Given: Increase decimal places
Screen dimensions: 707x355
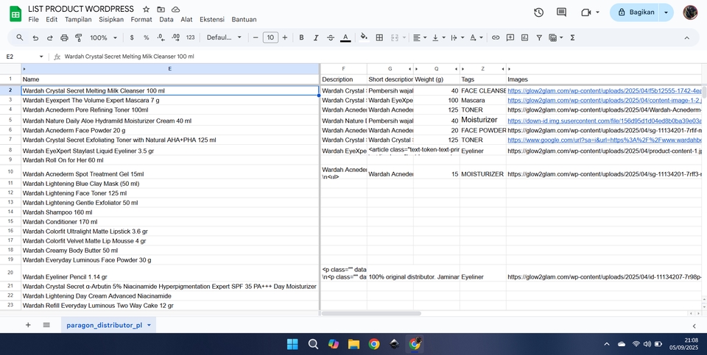Looking at the screenshot, I should click(176, 37).
